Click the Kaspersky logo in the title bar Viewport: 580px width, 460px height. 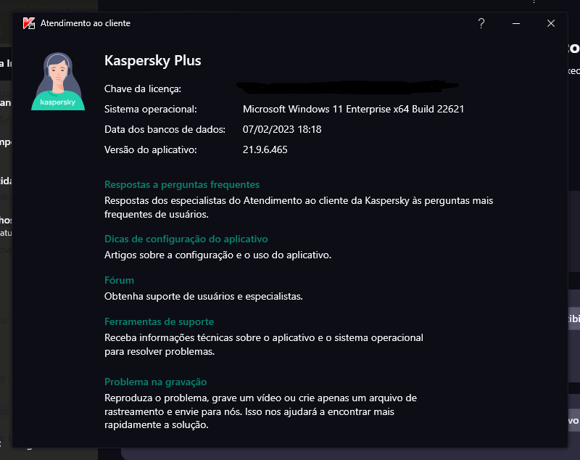point(29,23)
